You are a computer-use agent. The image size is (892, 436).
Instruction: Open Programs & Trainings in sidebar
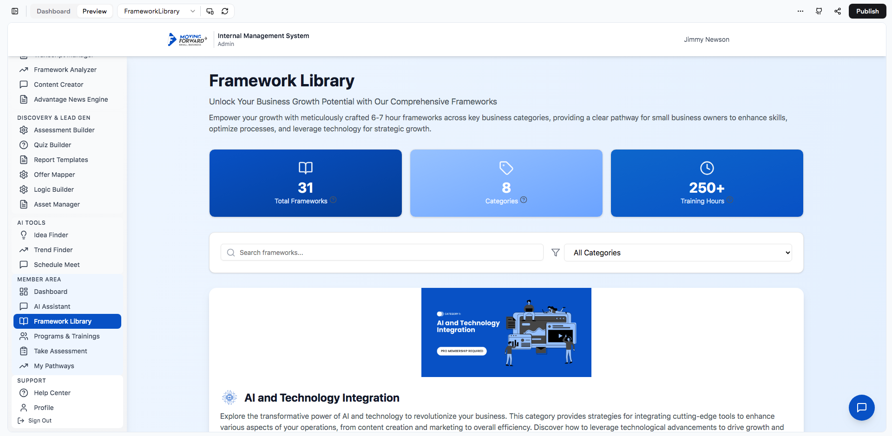click(x=66, y=336)
